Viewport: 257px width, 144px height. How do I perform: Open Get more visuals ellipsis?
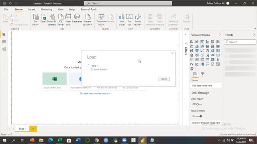pos(197,68)
